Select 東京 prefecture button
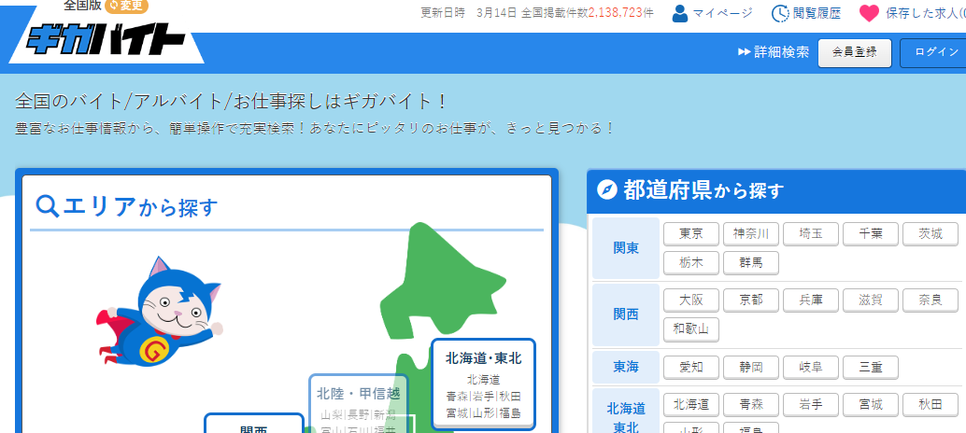This screenshot has width=966, height=433. point(691,234)
